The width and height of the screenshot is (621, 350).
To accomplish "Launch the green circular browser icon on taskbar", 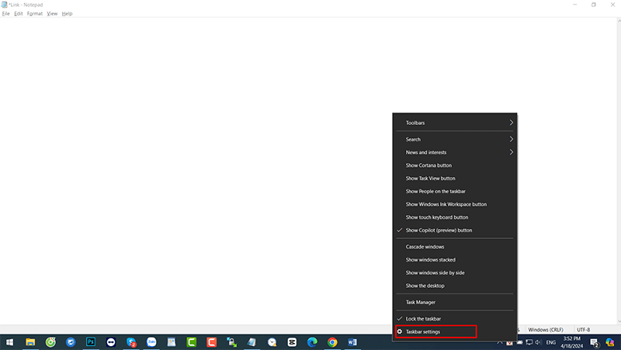I will (50, 342).
